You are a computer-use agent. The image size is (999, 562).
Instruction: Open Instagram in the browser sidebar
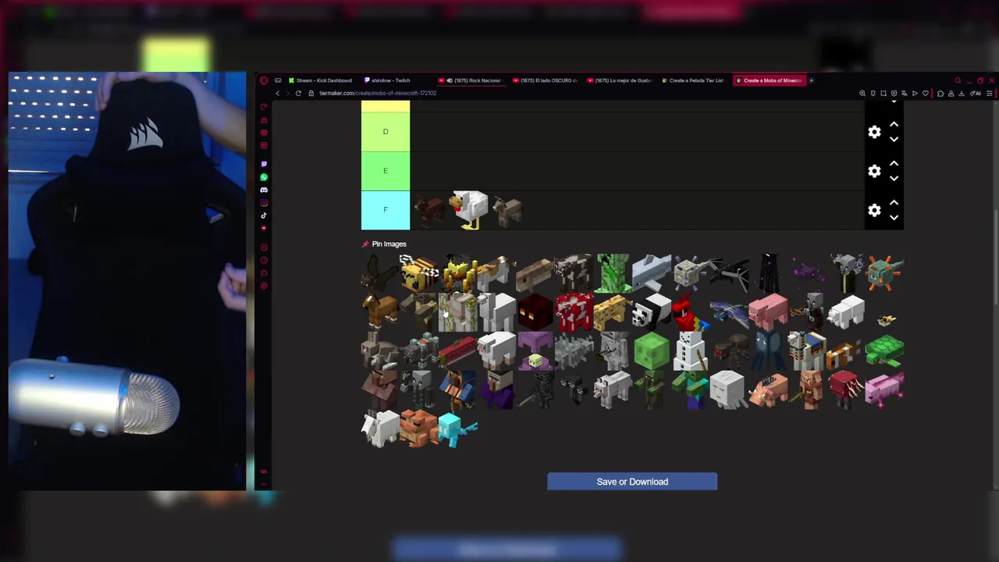pyautogui.click(x=264, y=203)
